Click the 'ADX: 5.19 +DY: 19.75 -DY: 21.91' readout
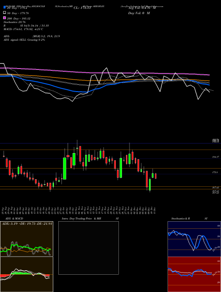221x292 pixels. pos(27,224)
